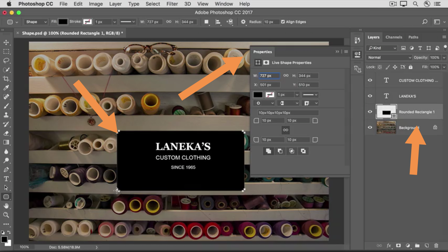Click the layer effects fx icon
Screen dimensions: 448x252
coord(389,246)
